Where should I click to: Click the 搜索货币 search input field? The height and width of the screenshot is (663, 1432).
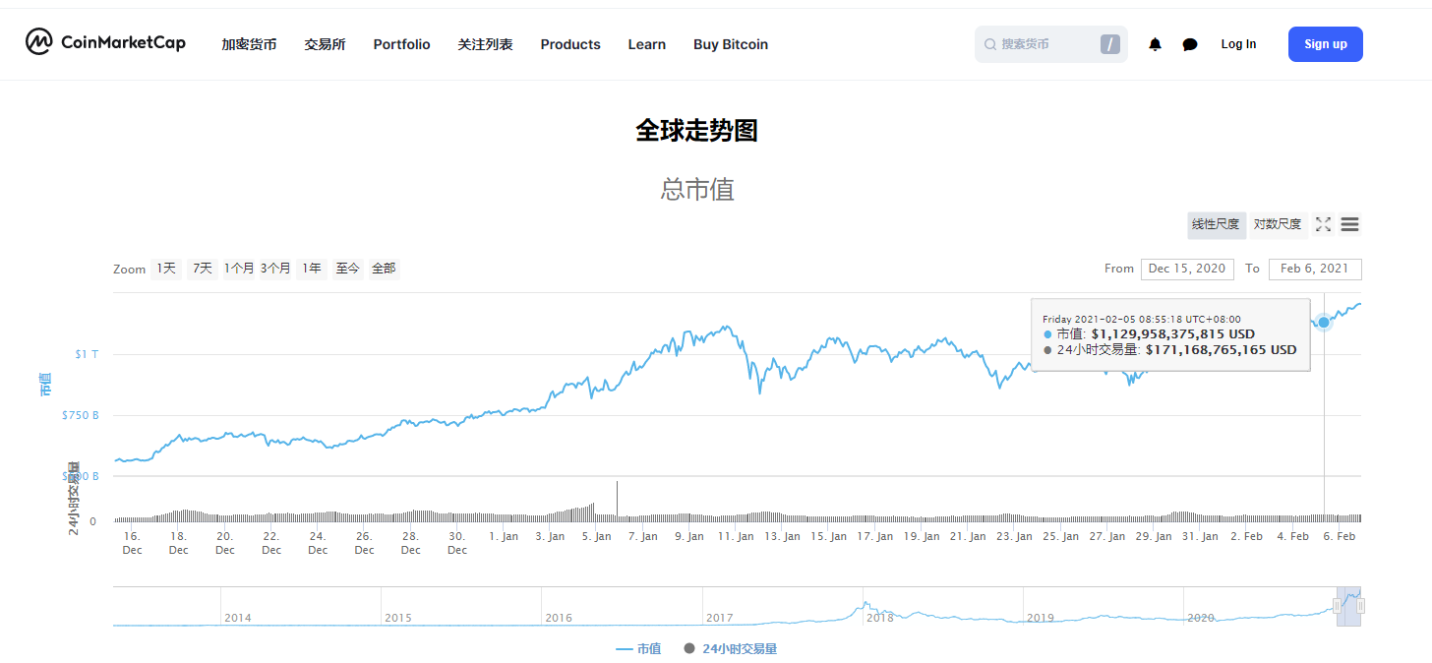pos(1038,43)
